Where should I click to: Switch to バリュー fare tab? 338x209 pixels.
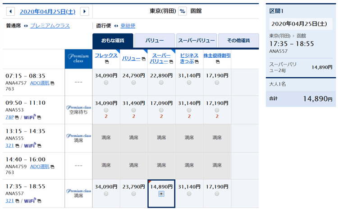[x=154, y=41]
